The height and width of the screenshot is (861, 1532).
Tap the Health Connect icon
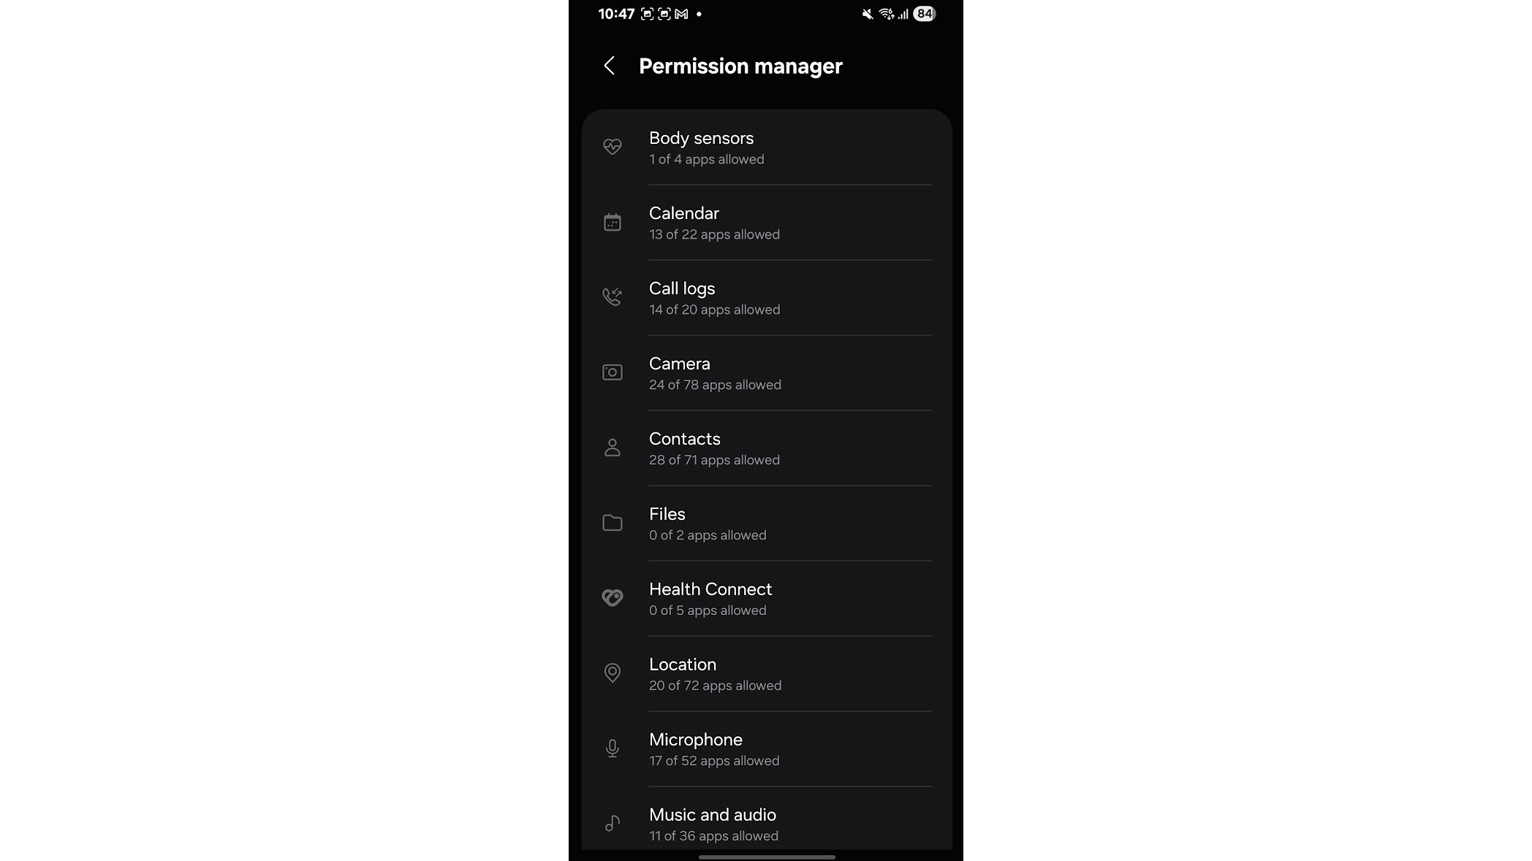[x=613, y=598]
